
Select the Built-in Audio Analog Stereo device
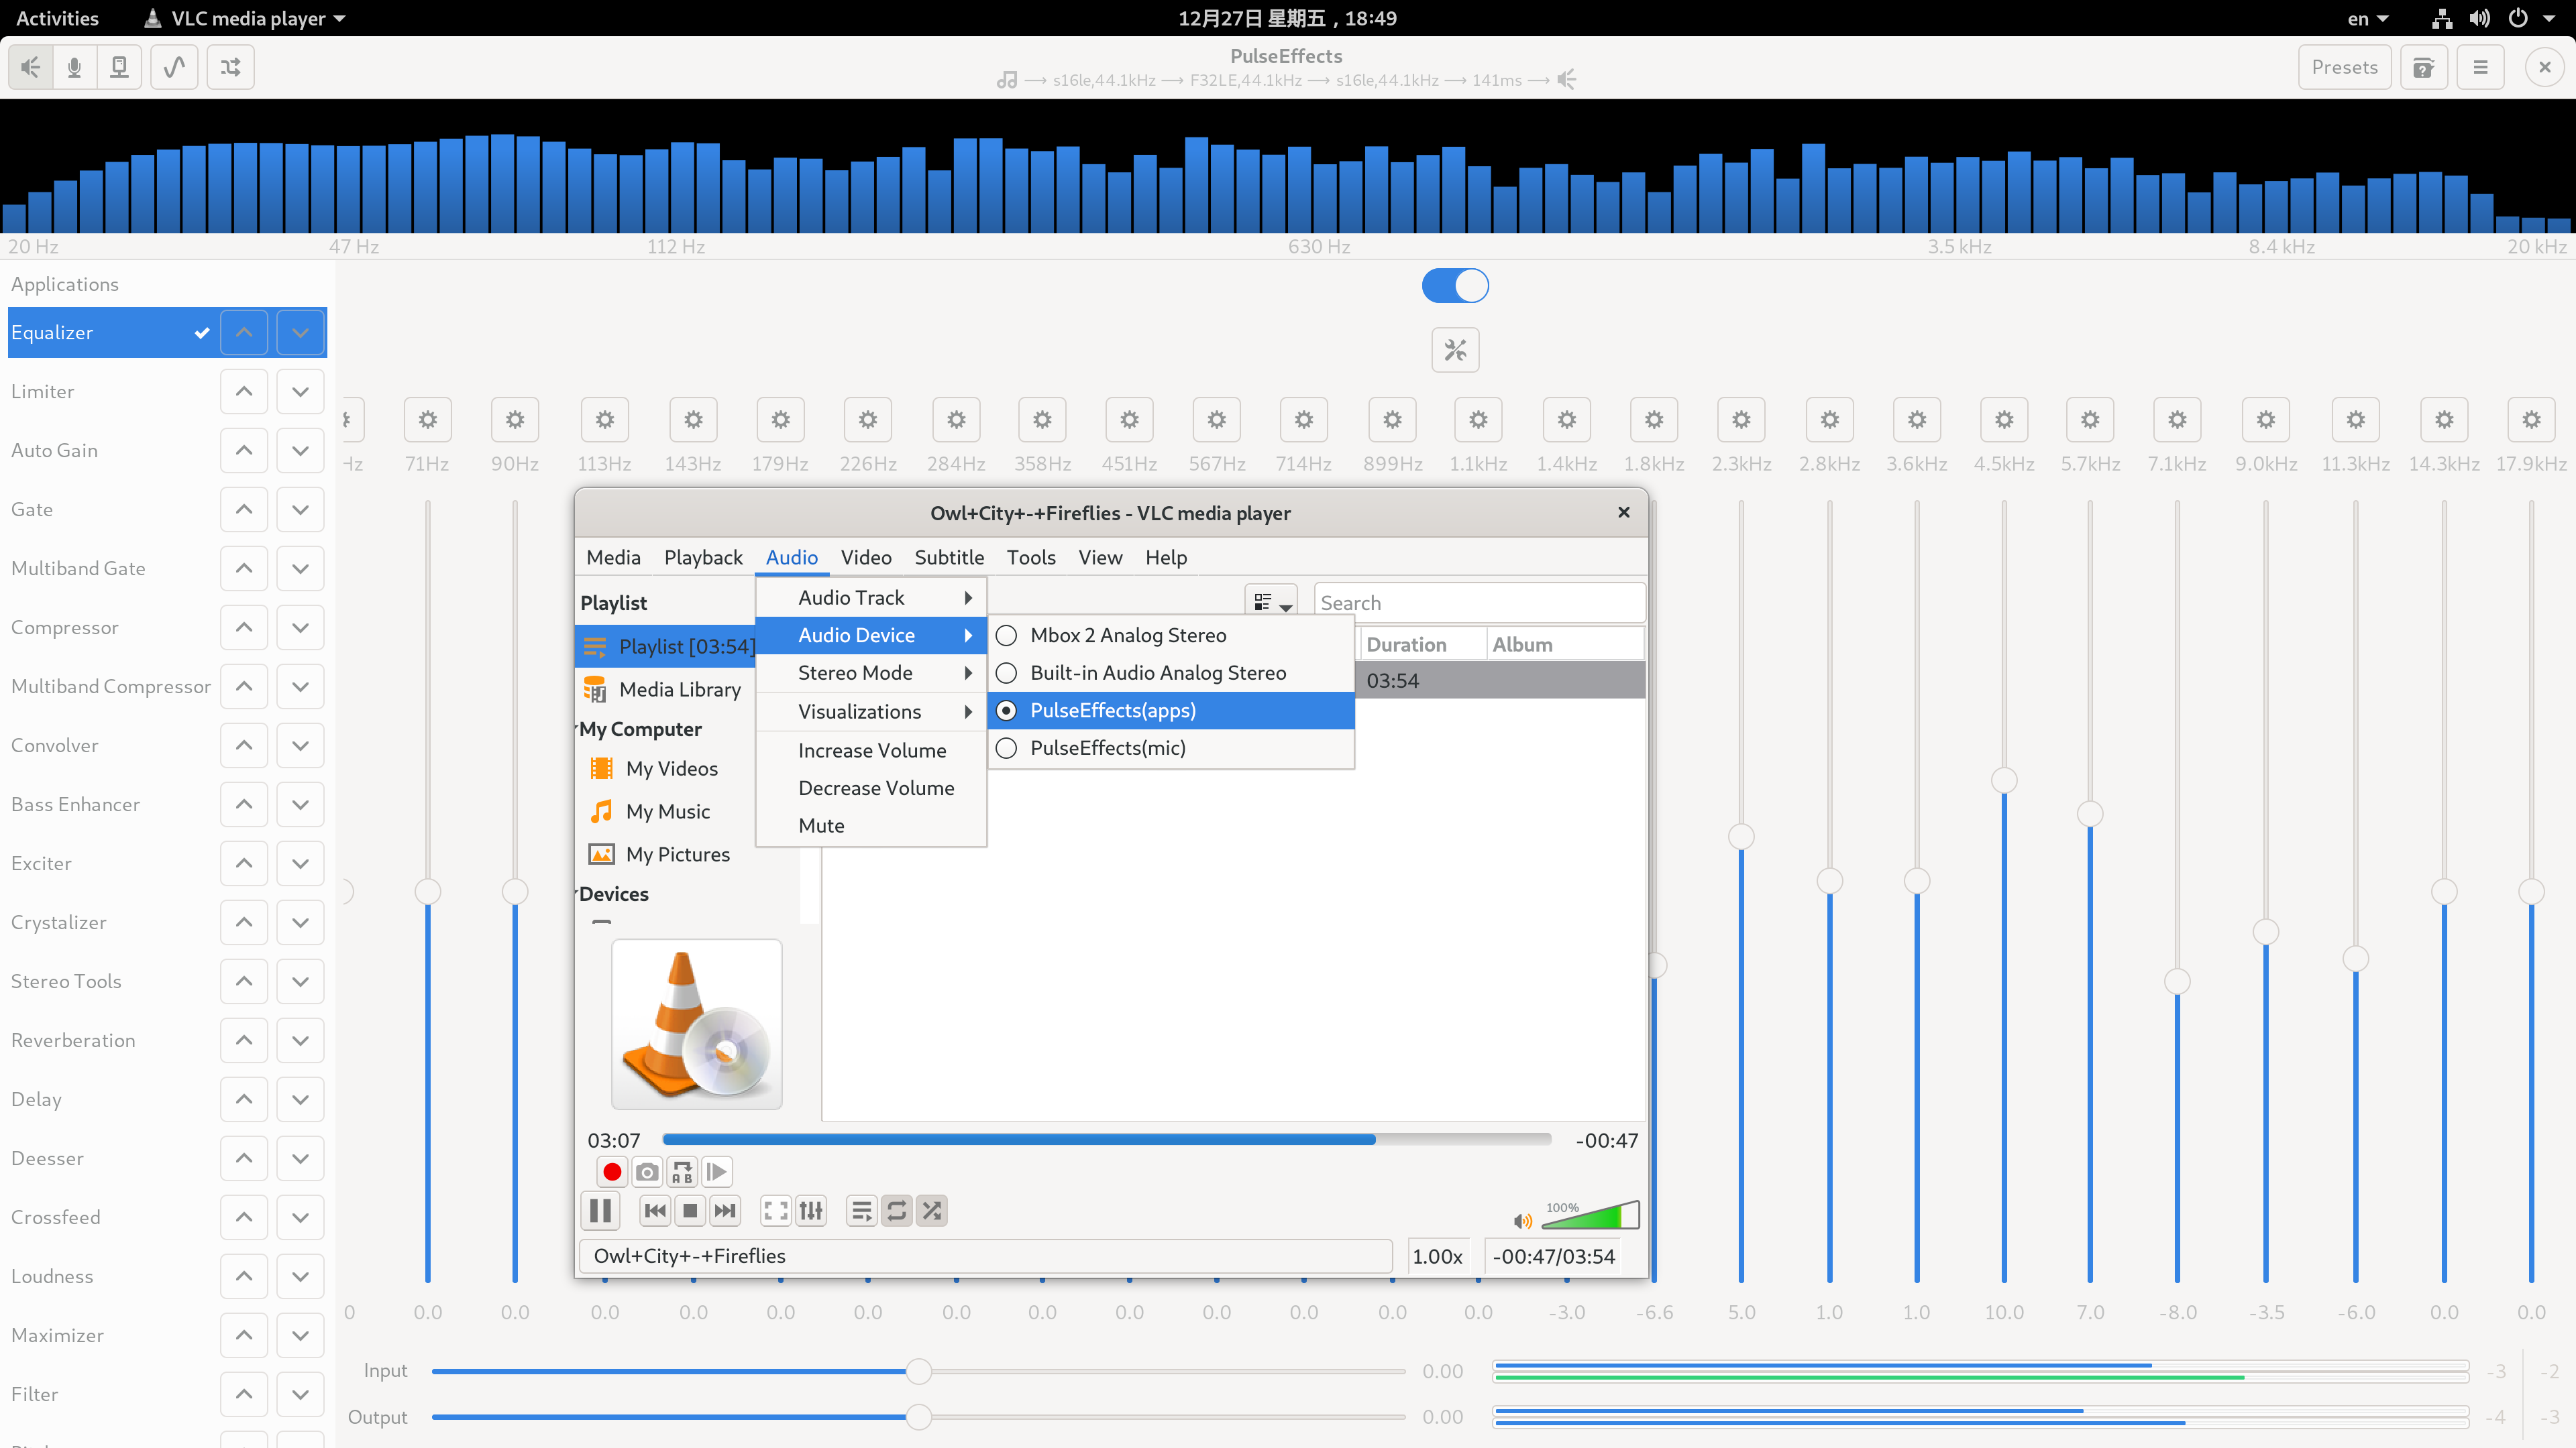click(x=1157, y=672)
